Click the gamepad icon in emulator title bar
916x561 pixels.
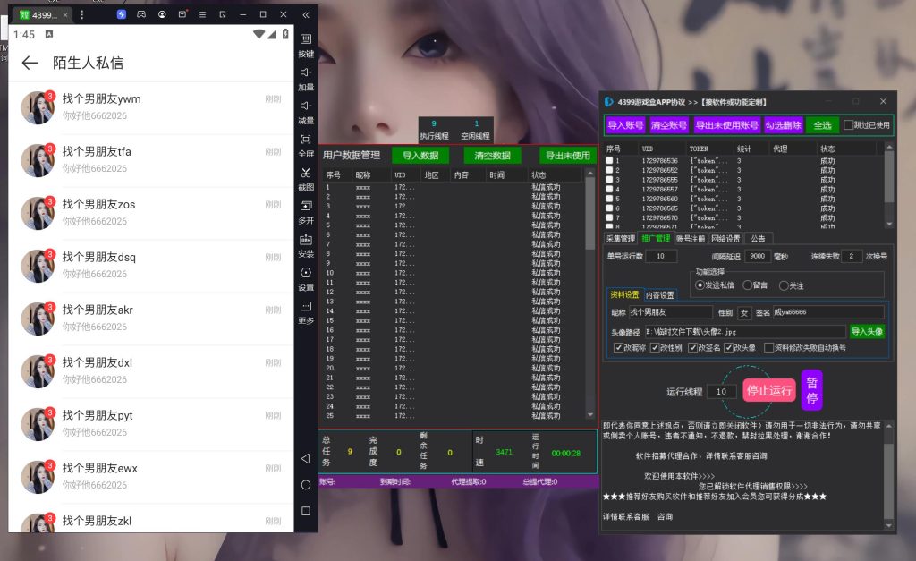click(x=141, y=14)
